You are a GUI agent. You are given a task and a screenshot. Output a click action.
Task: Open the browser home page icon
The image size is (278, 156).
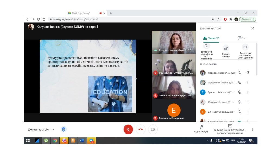44,19
